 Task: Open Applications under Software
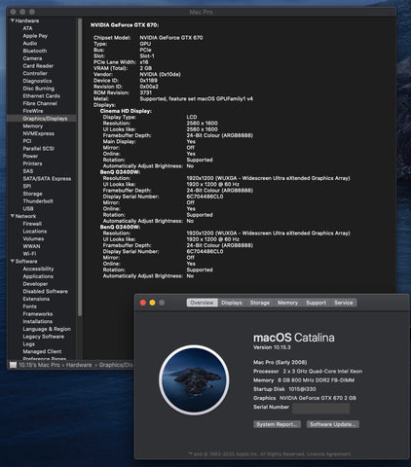pos(38,276)
